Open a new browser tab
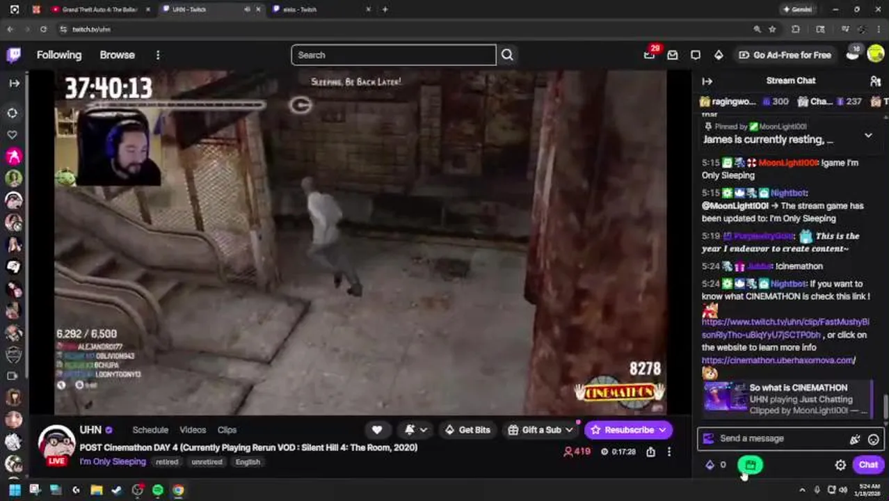 pos(385,10)
